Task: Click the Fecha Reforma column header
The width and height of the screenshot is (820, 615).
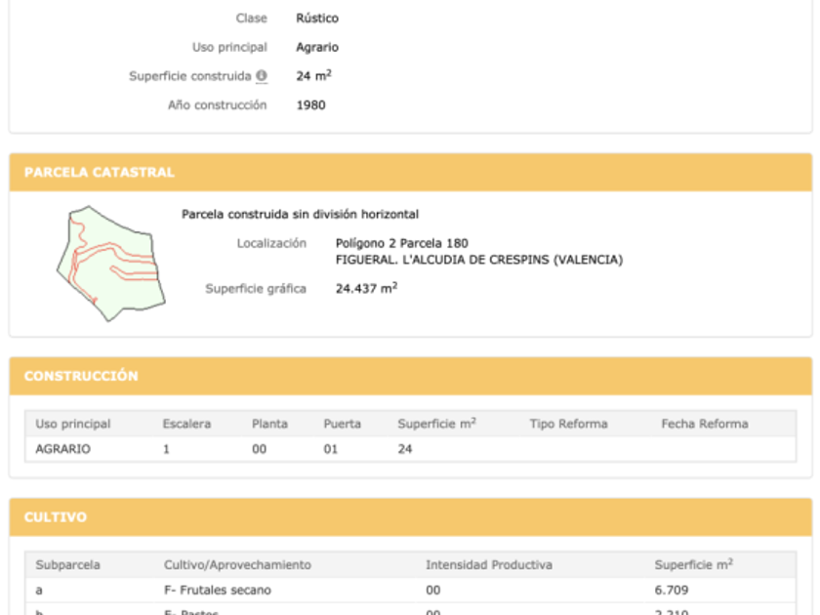Action: coord(705,424)
